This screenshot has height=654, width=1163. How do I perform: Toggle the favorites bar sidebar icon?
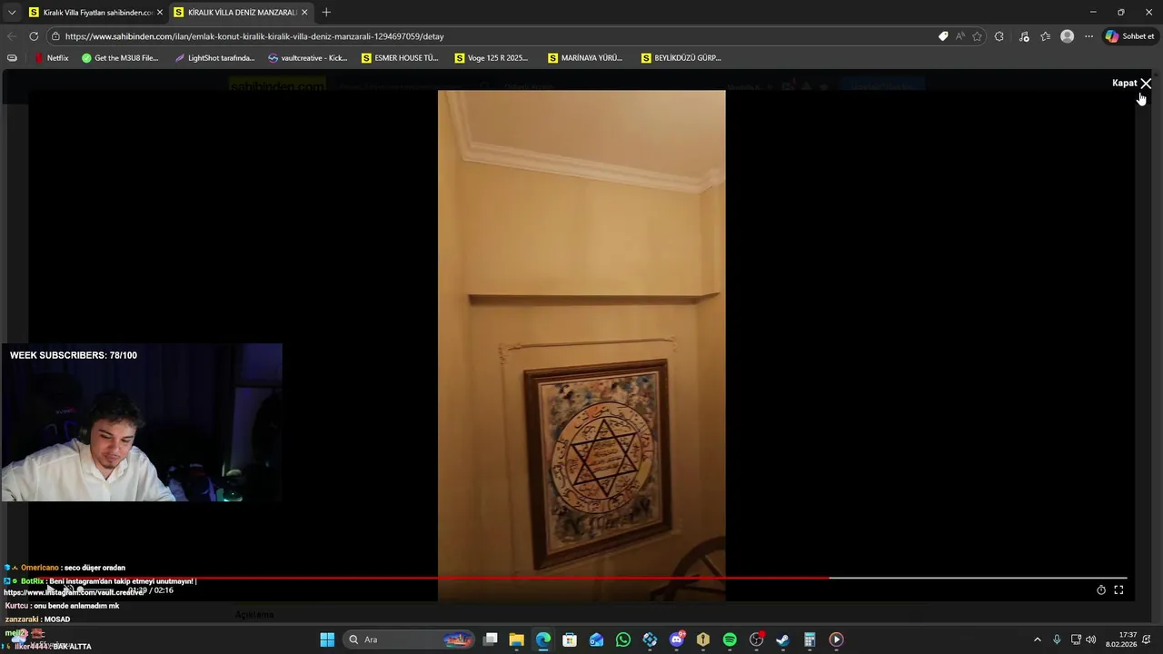tap(12, 58)
